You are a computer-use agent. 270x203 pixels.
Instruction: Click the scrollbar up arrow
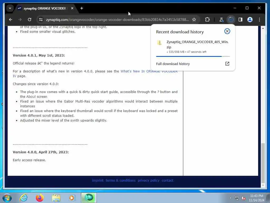click(263, 28)
